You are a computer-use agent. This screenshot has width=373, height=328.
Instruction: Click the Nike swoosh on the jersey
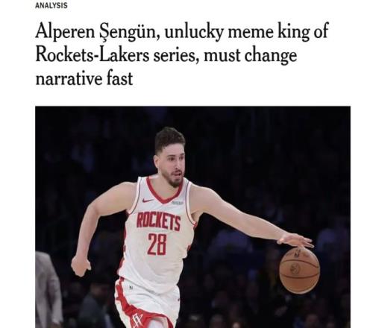coord(148,201)
